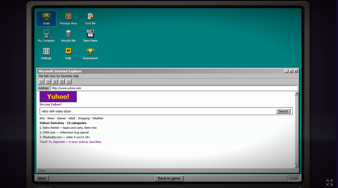Click the Back to game button
This screenshot has width=338, height=188.
169,178
